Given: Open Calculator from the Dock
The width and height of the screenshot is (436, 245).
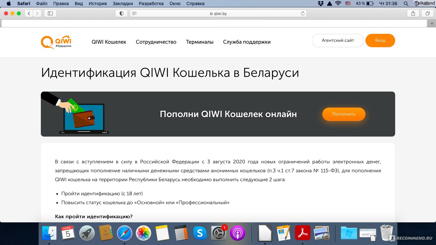Looking at the screenshot, I should 181,233.
